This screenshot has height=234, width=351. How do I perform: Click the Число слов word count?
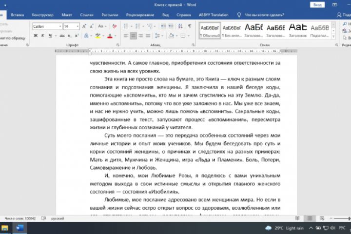point(20,218)
